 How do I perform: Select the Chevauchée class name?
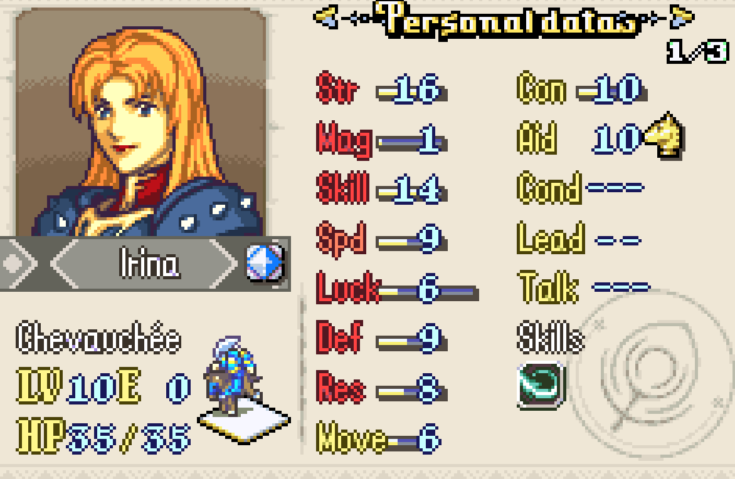pos(98,337)
